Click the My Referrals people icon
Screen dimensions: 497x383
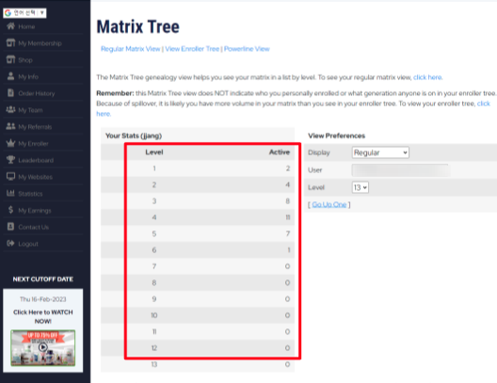10,126
